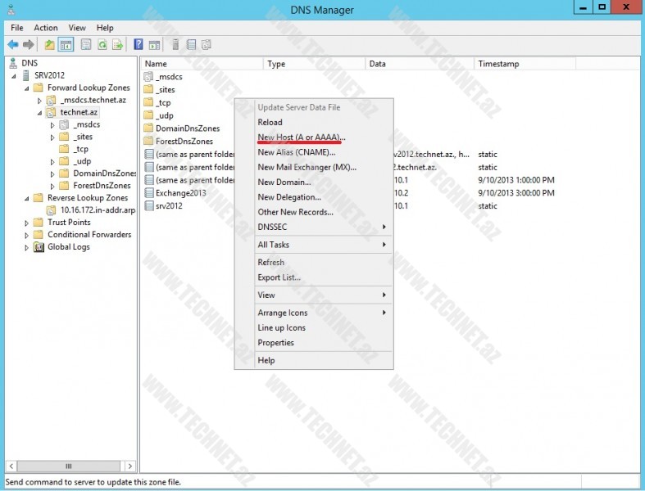The width and height of the screenshot is (645, 491).
Task: Toggle Show/Hide Console Tree toolbar icon
Action: pos(66,44)
